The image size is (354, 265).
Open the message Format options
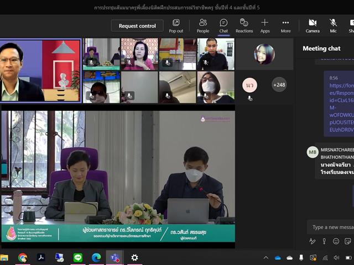pyautogui.click(x=312, y=241)
